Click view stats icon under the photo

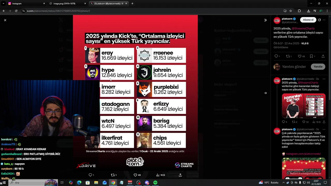click(158, 175)
